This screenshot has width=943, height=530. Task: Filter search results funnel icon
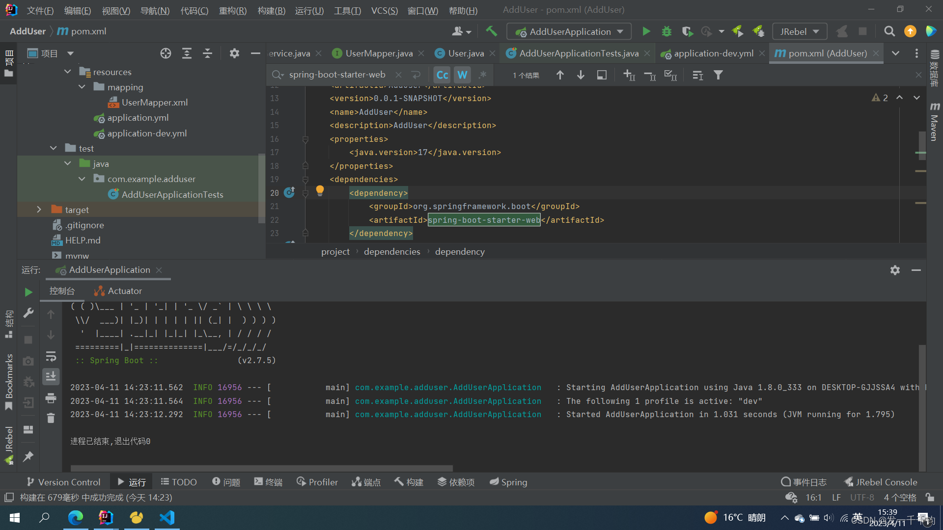[x=718, y=75]
